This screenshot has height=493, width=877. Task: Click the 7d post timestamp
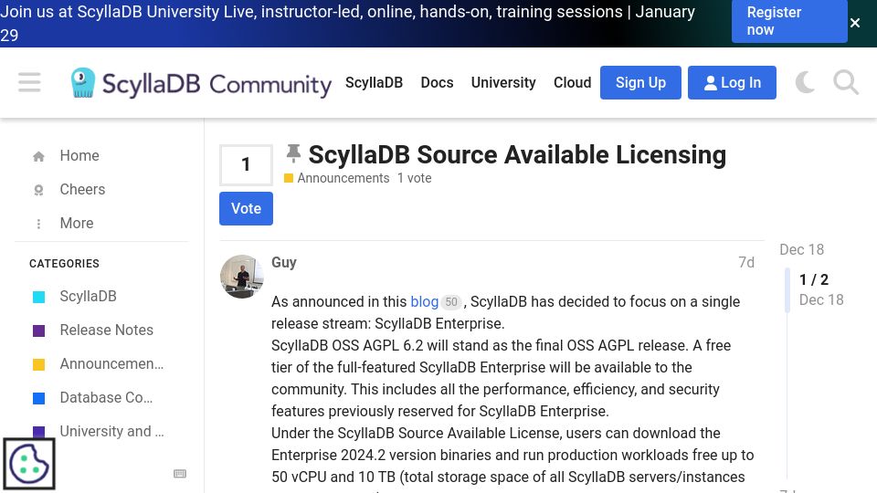click(x=746, y=262)
